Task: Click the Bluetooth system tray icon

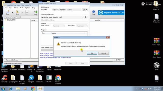Action: [142, 89]
